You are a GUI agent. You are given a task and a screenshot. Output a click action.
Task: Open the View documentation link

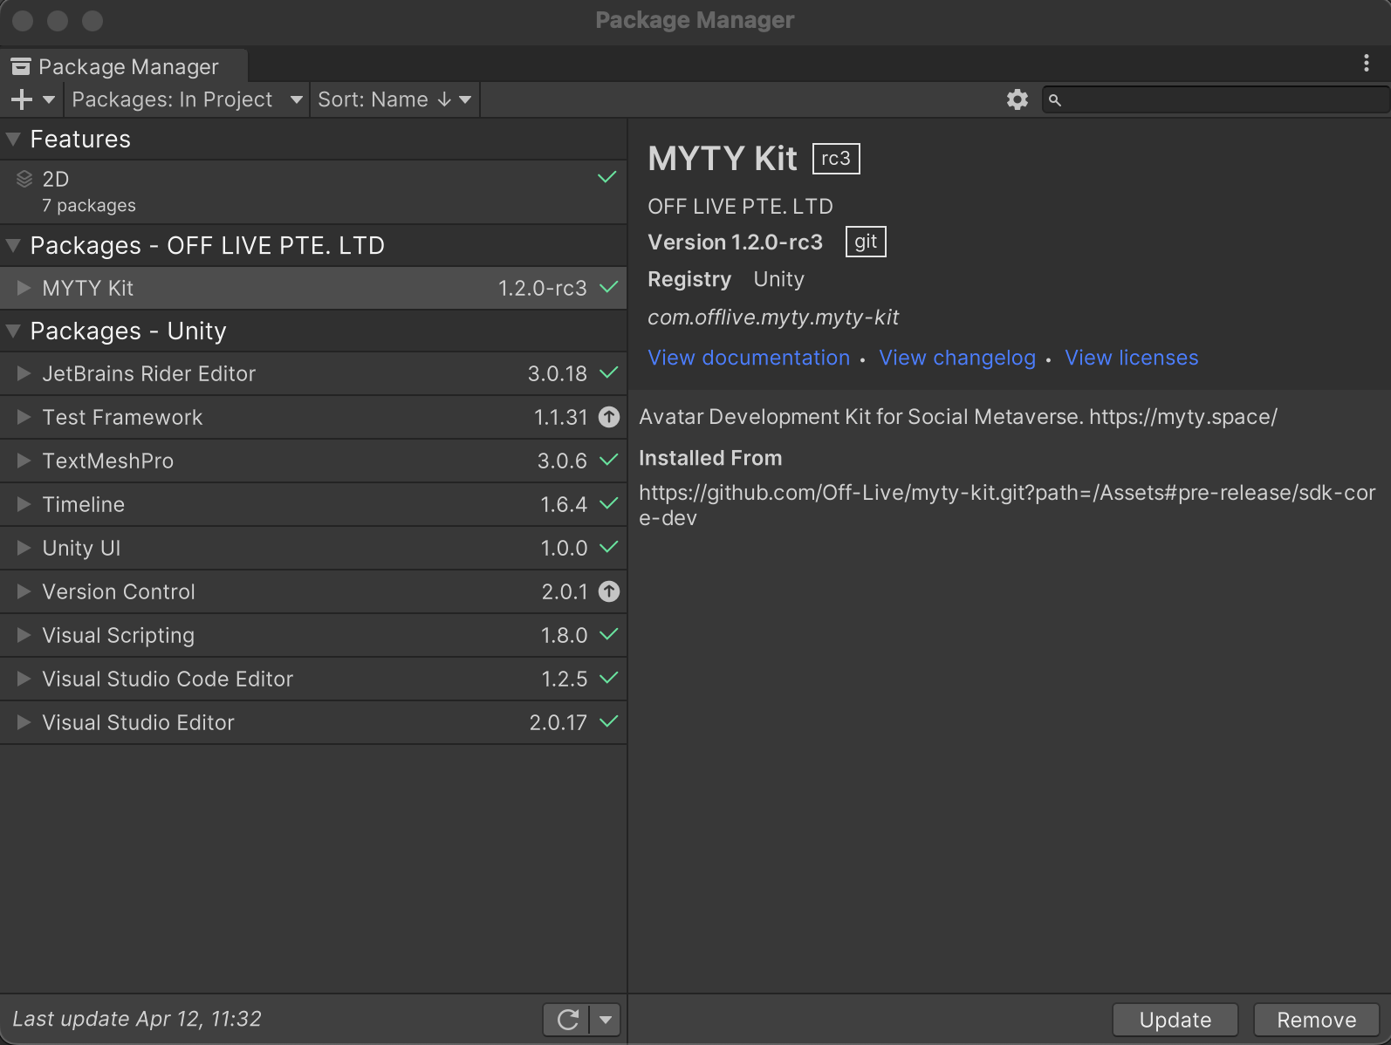click(749, 359)
